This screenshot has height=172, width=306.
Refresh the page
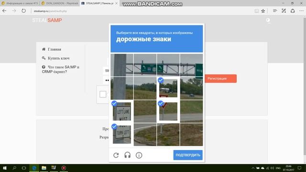(23, 11)
